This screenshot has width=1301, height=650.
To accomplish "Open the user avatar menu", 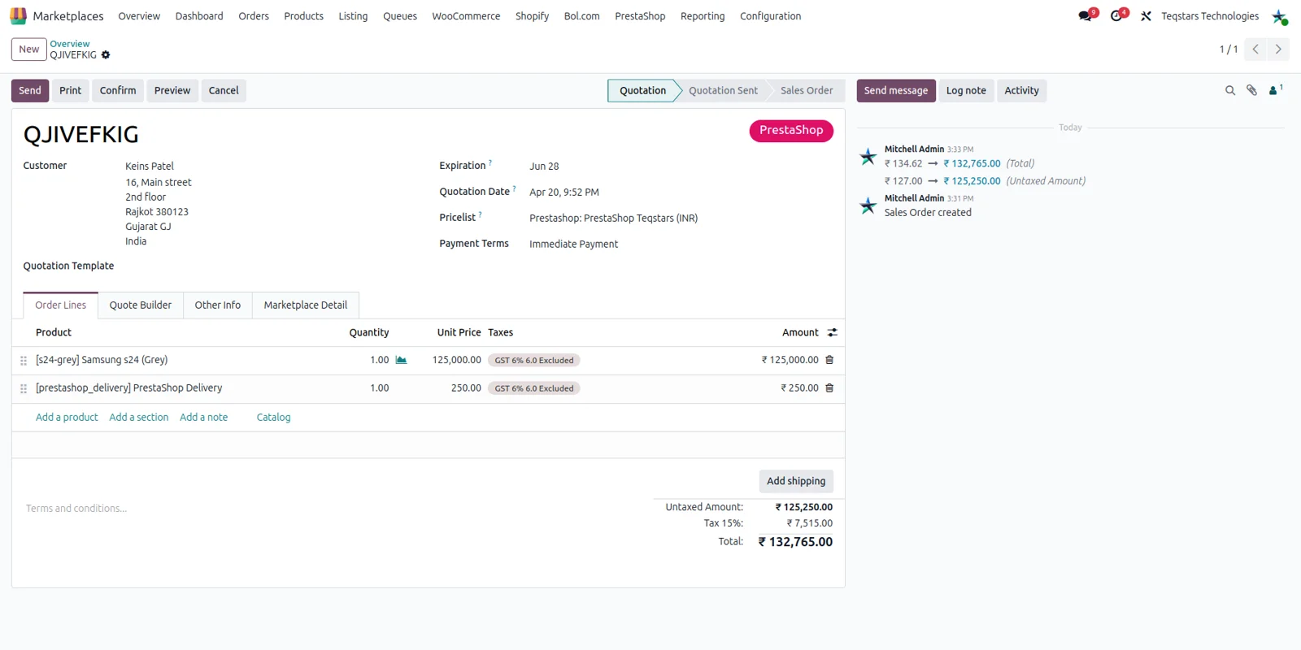I will click(x=1279, y=16).
